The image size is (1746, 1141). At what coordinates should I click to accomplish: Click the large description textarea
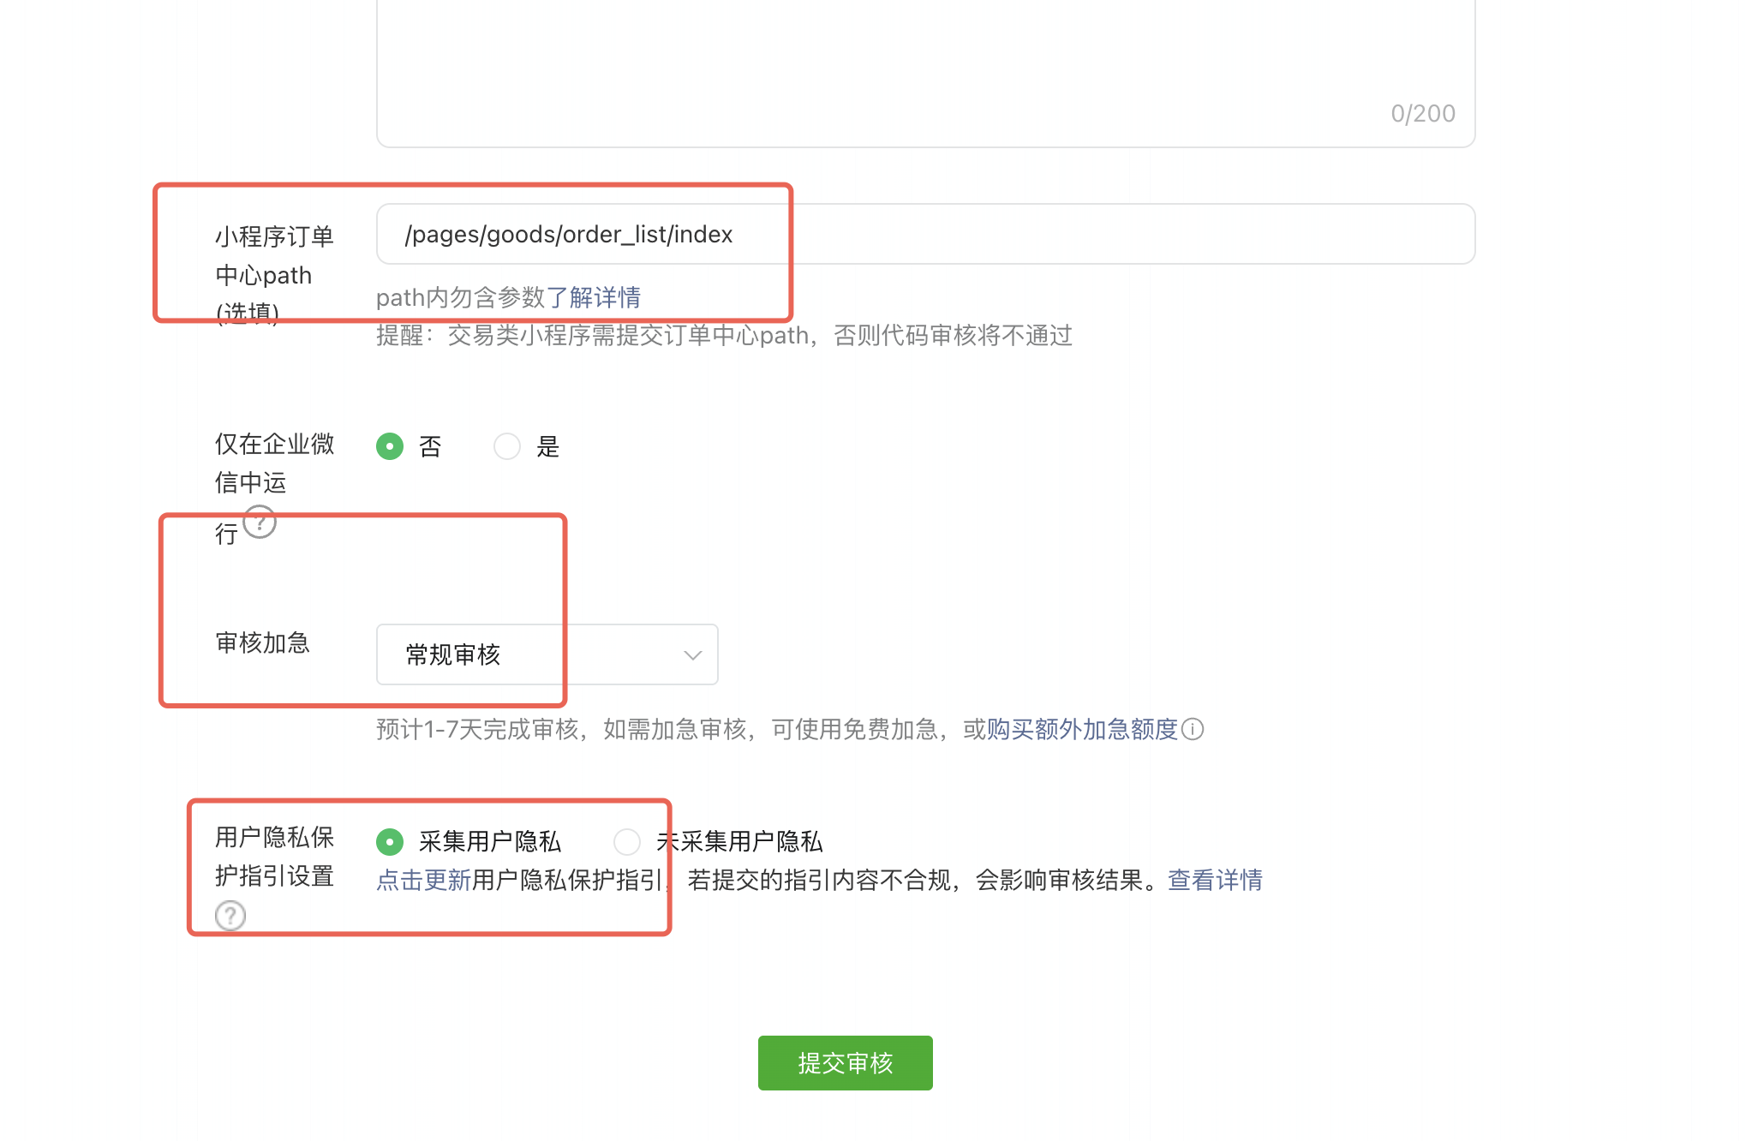925,69
